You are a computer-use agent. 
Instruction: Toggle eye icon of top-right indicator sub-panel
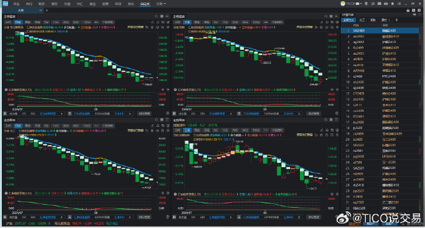pyautogui.click(x=337, y=90)
